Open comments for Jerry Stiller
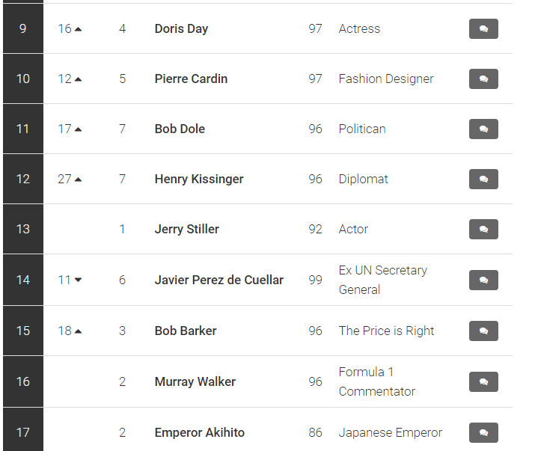 (483, 230)
